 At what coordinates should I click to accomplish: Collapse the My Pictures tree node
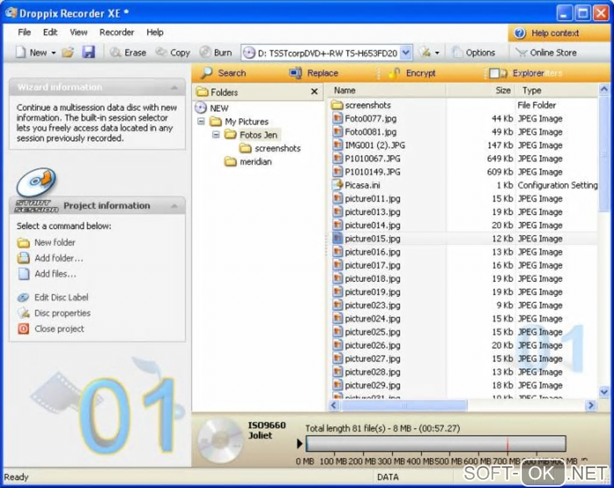[201, 121]
